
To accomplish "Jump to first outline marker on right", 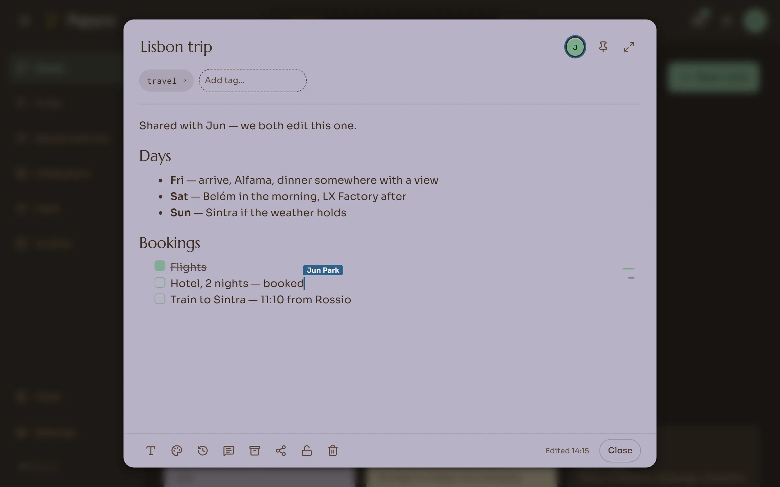I will (x=629, y=269).
